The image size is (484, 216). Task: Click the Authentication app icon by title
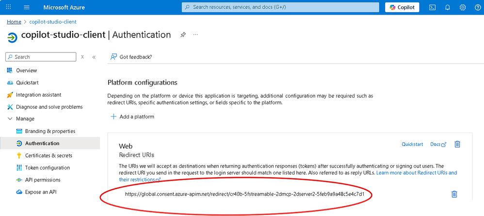[x=12, y=38]
